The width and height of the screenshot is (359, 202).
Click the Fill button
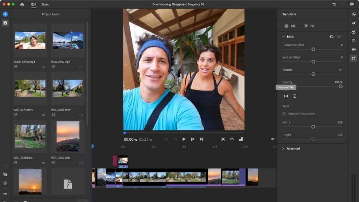tap(289, 26)
